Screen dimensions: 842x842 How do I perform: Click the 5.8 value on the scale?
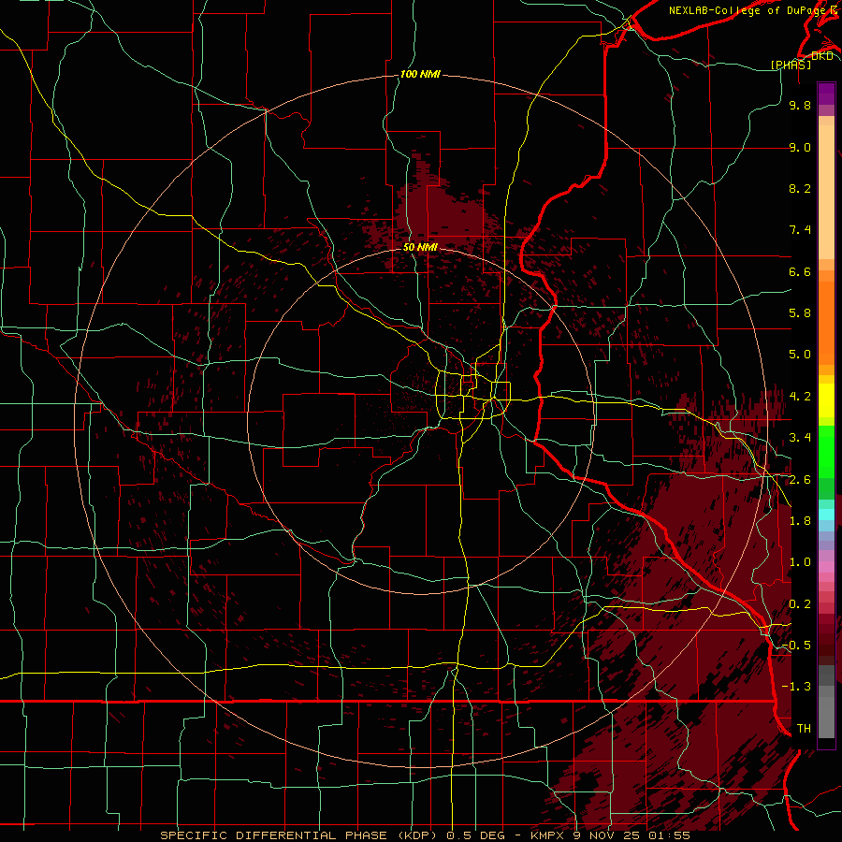pyautogui.click(x=800, y=313)
